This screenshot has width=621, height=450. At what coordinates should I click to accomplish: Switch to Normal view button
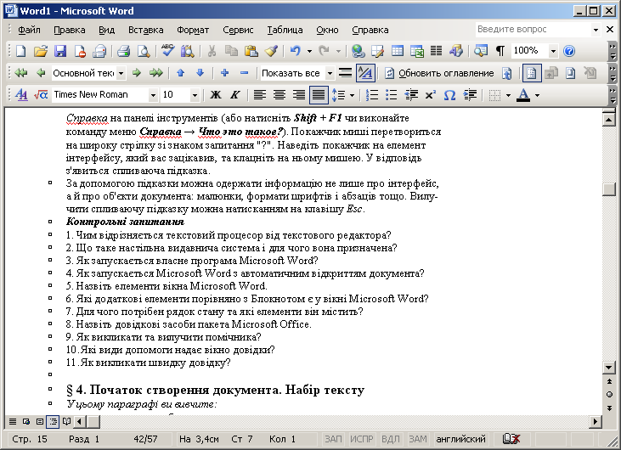pyautogui.click(x=13, y=421)
